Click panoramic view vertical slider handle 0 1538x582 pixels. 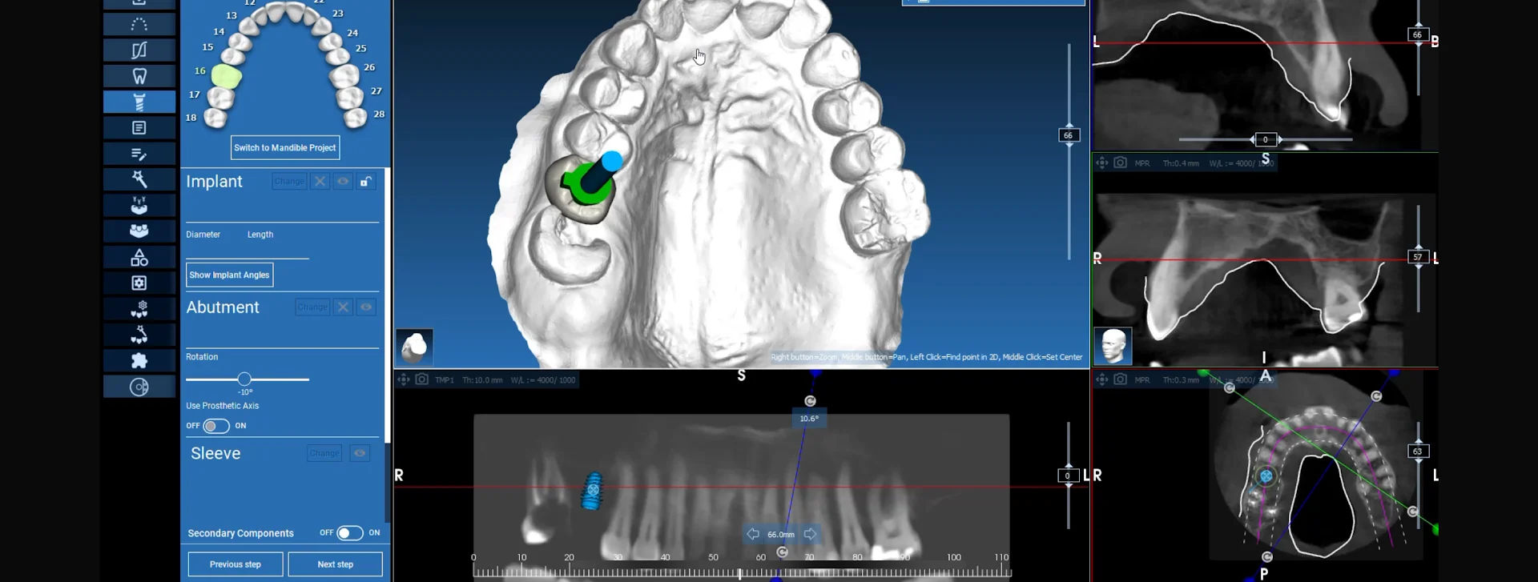[x=1068, y=476]
